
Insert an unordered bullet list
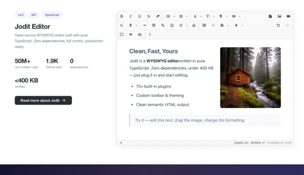[168, 16]
